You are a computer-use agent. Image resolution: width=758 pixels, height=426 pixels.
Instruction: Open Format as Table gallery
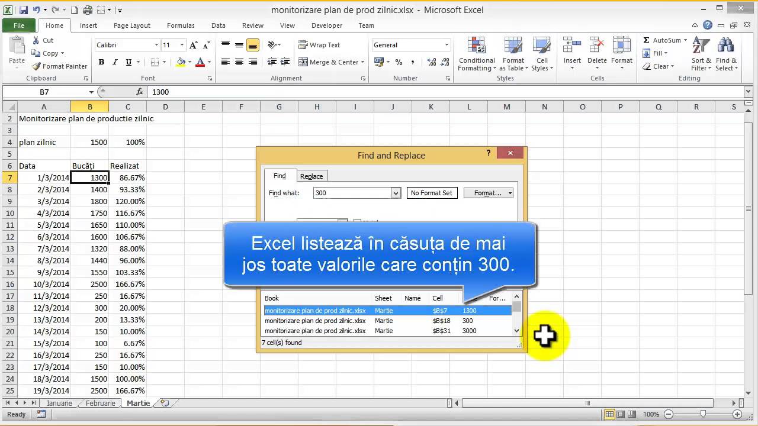[513, 54]
